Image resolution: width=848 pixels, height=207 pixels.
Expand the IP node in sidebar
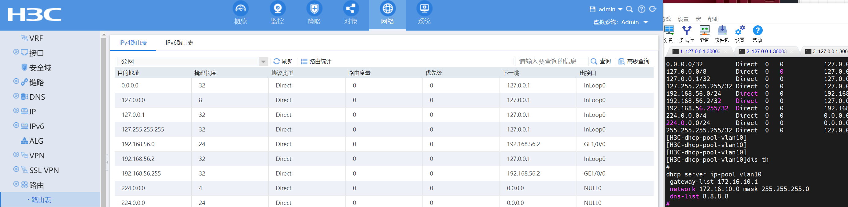click(16, 111)
